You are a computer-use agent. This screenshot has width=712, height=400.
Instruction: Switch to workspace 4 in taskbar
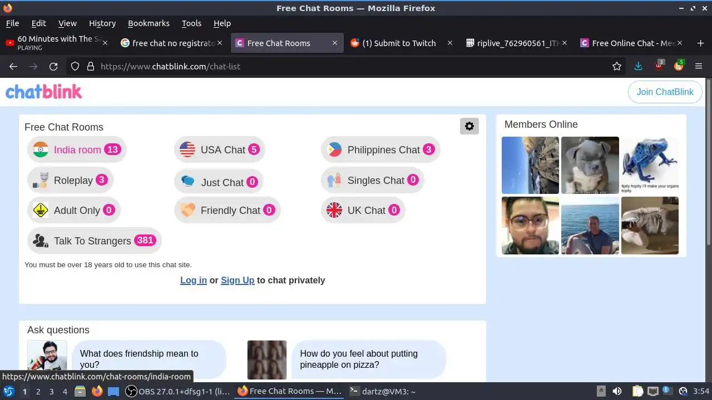coord(65,391)
